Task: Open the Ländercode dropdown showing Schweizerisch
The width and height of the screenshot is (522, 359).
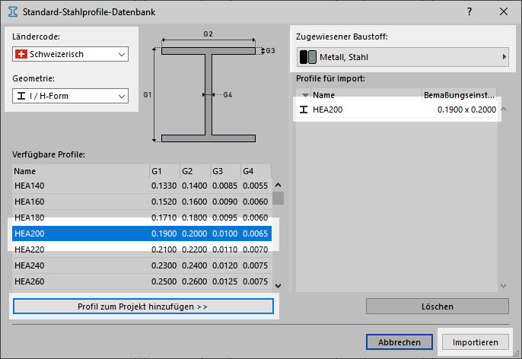Action: [x=70, y=55]
